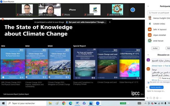Show next participants with the blue arrow
170x106 pixels.
[133, 10]
